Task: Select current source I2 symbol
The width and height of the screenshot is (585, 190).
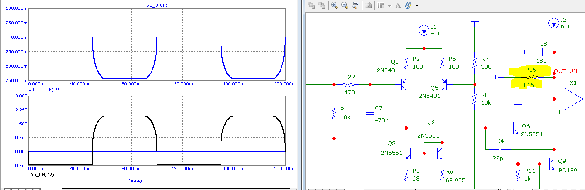Action: click(x=554, y=23)
